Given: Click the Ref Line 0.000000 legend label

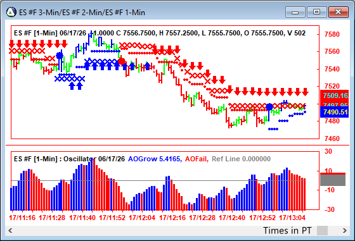Looking at the screenshot, I should pyautogui.click(x=241, y=159).
